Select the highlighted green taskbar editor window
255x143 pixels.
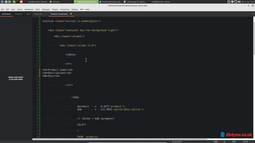coord(86,2)
